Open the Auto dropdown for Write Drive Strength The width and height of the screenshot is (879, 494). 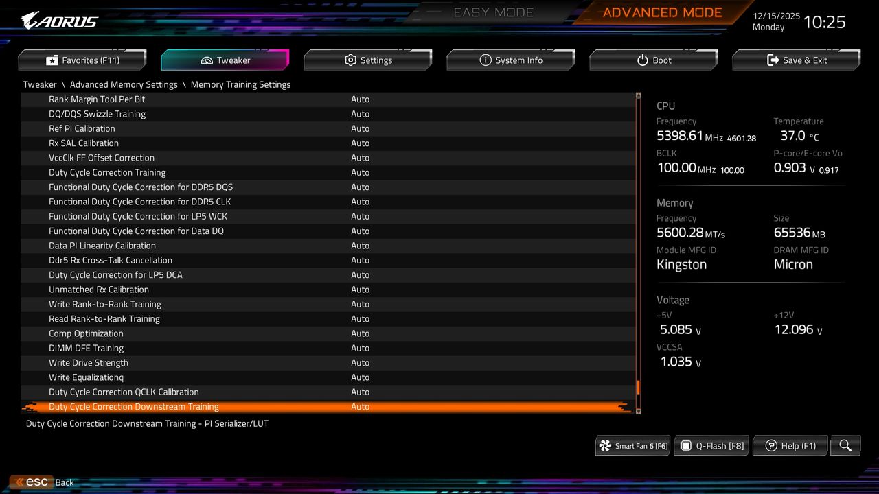click(x=360, y=362)
